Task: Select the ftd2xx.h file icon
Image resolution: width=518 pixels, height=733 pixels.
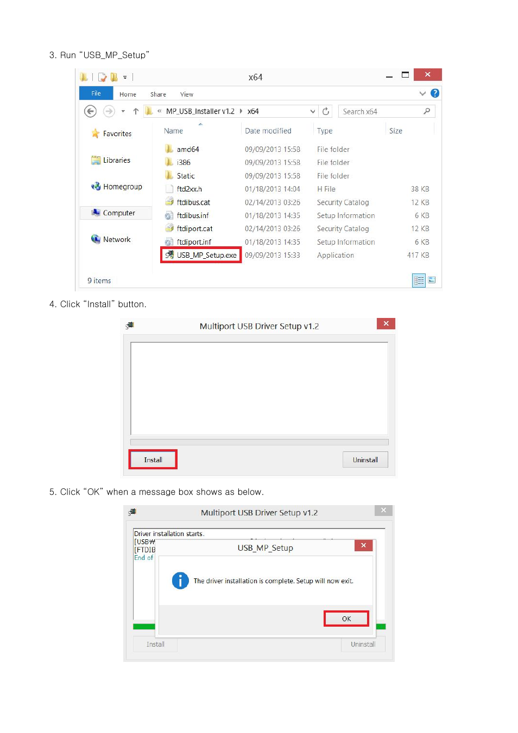Action: pyautogui.click(x=169, y=189)
